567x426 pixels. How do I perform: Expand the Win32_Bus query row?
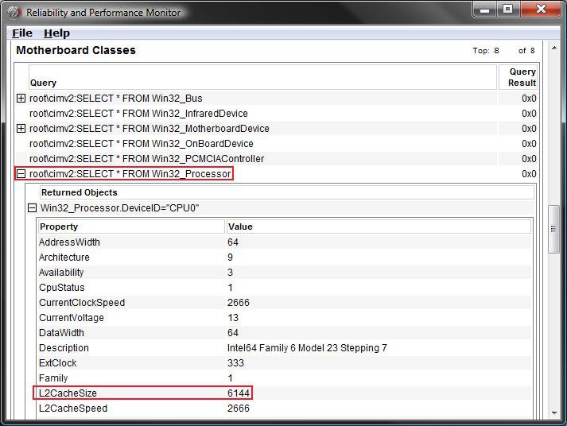point(21,99)
